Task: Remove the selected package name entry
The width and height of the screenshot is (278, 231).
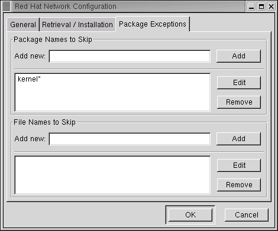Action: tap(239, 102)
